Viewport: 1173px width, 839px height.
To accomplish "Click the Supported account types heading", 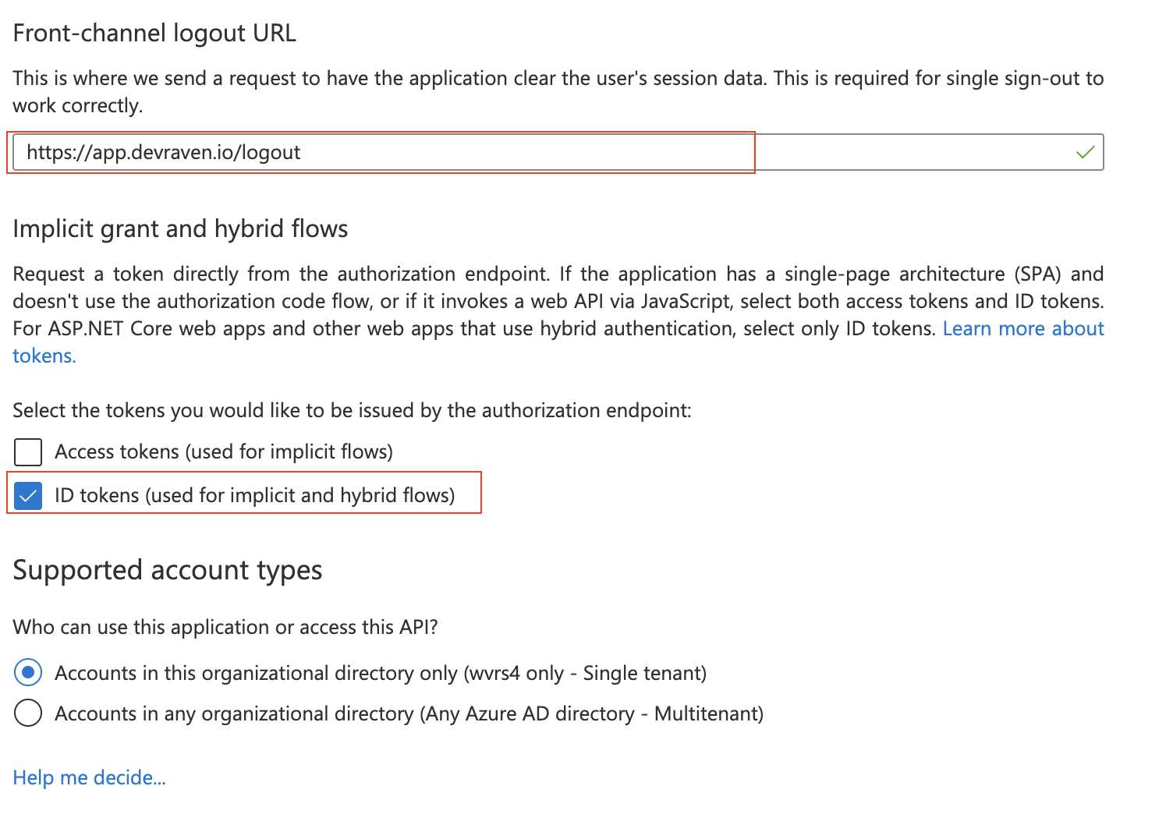I will [167, 570].
